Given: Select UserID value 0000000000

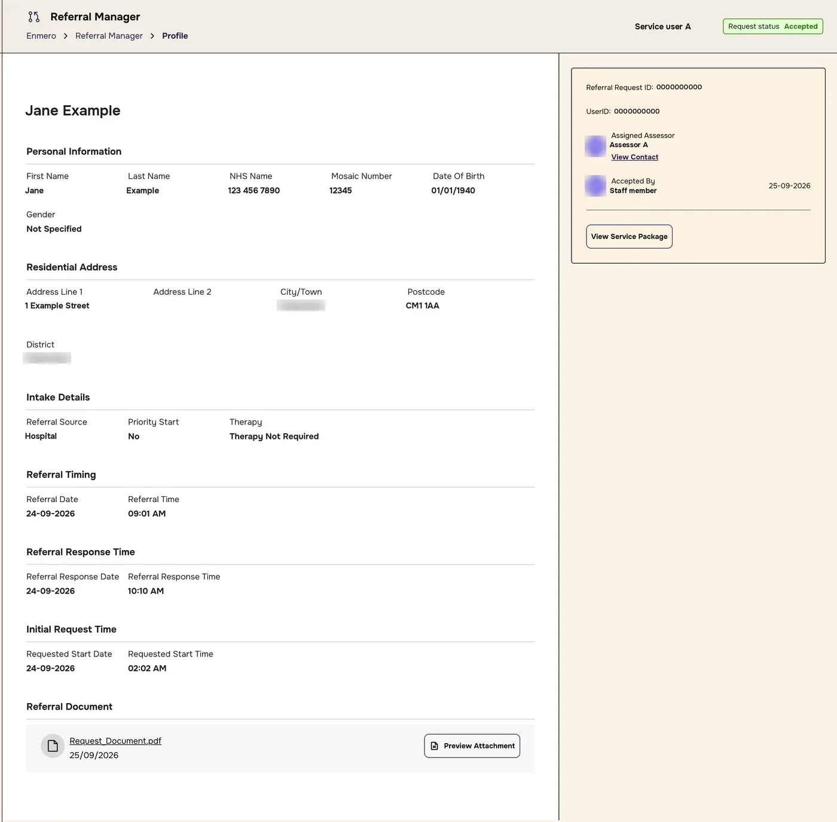Looking at the screenshot, I should click(637, 111).
